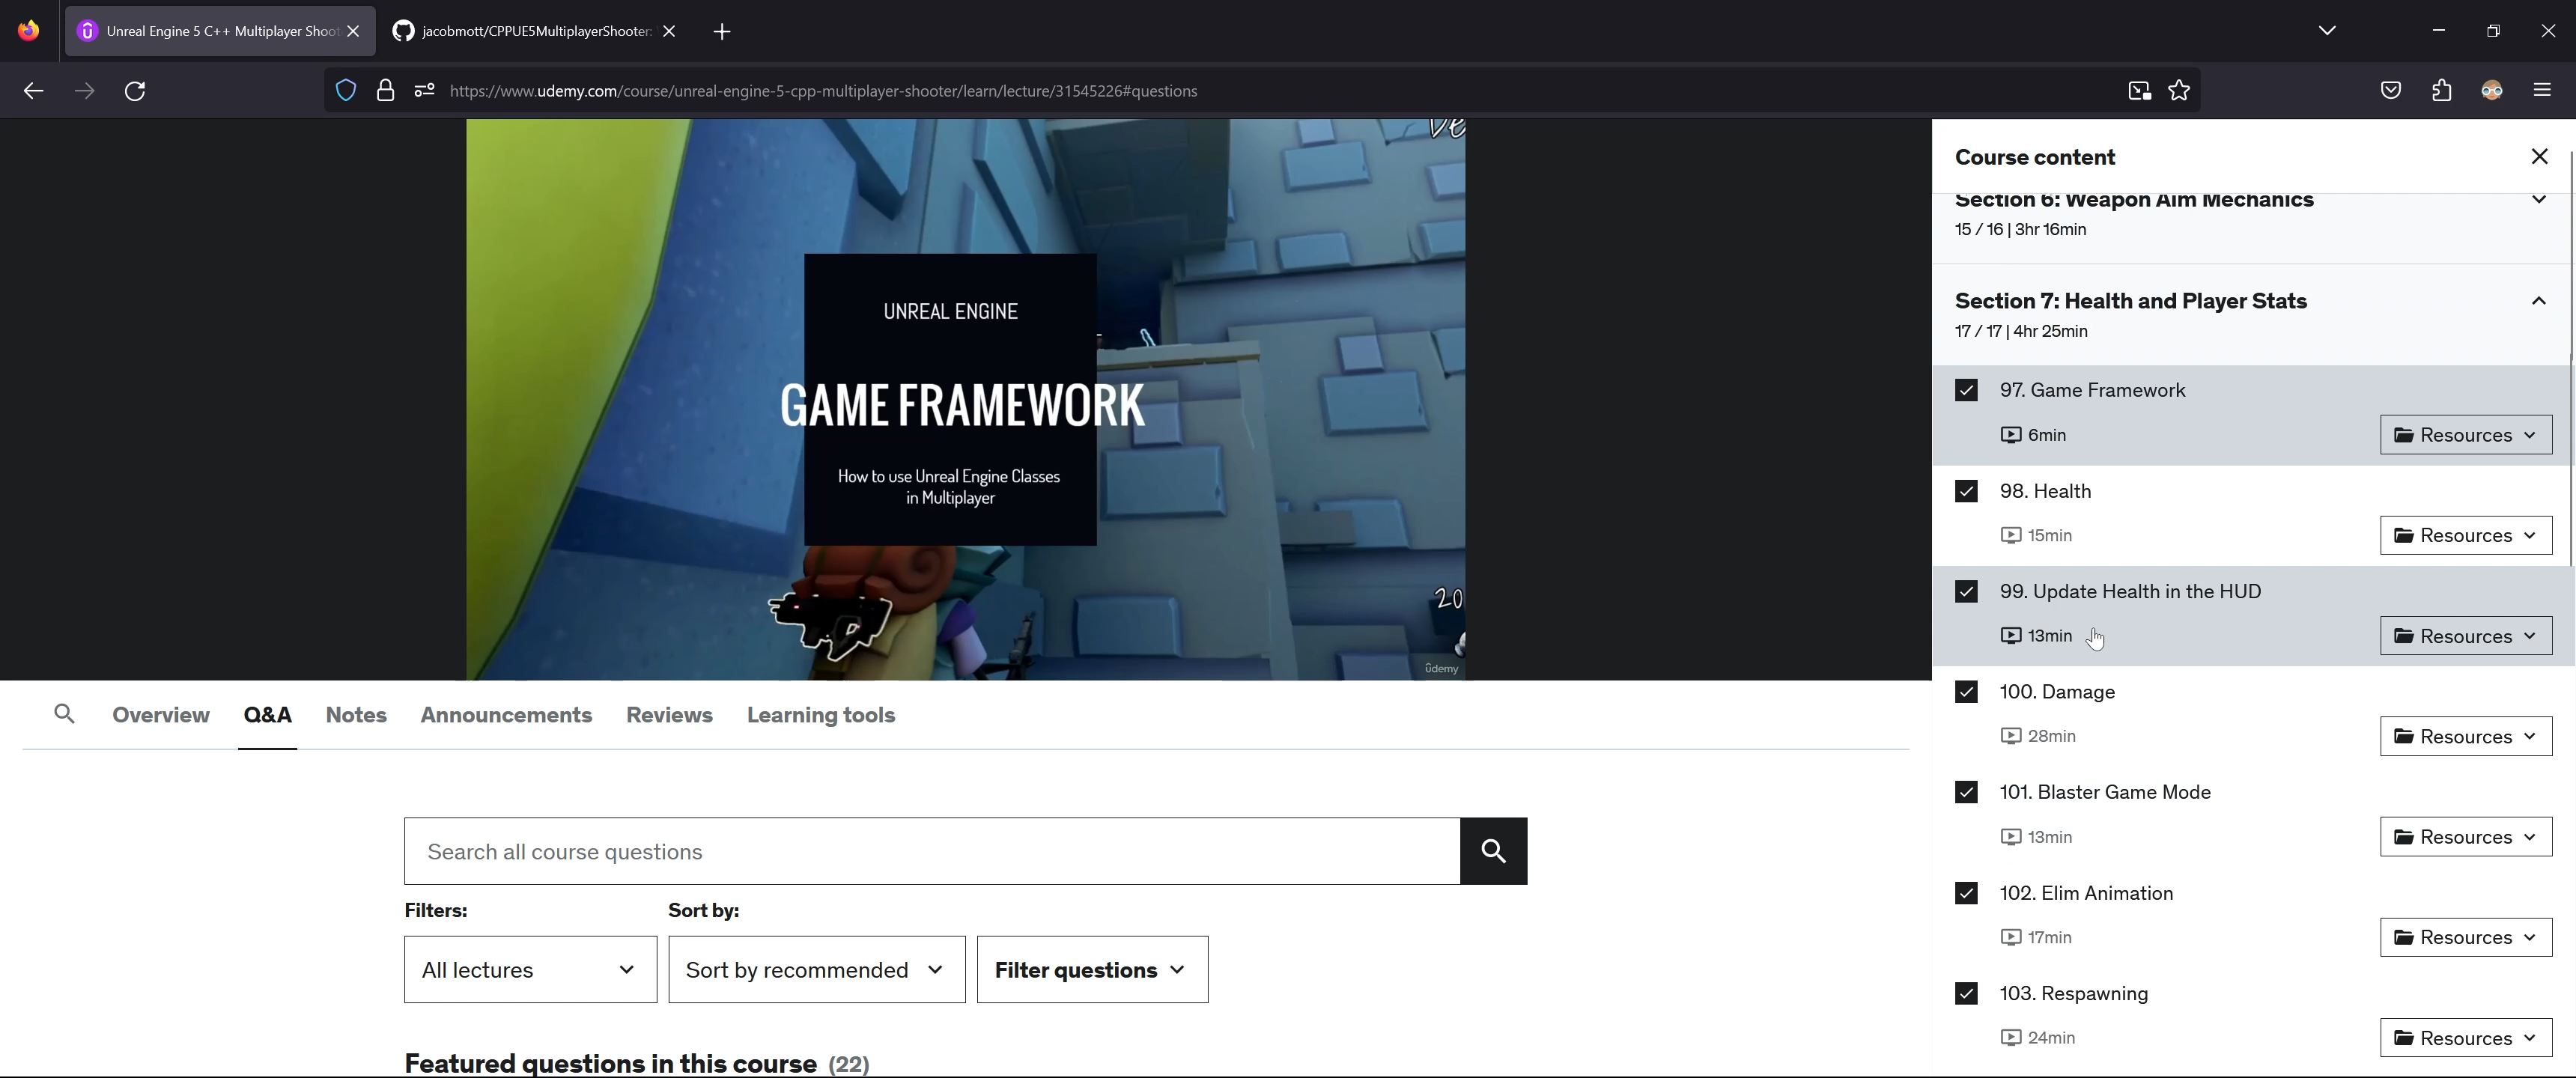The width and height of the screenshot is (2576, 1078).
Task: Click the tracking protection shield icon
Action: pyautogui.click(x=346, y=91)
